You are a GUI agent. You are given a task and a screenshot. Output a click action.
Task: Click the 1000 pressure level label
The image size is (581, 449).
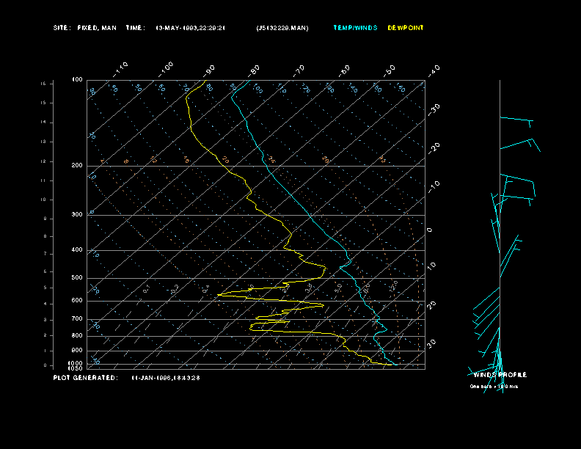[x=76, y=363]
